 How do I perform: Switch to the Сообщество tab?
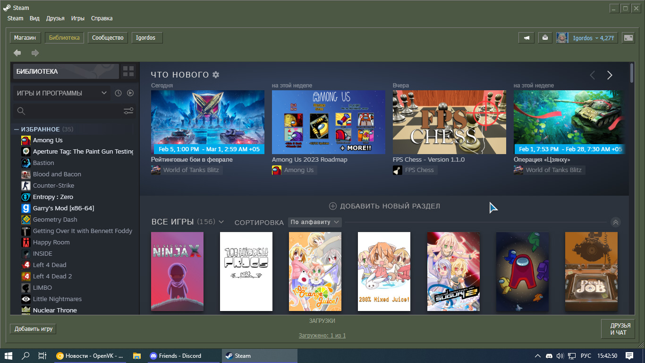108,38
